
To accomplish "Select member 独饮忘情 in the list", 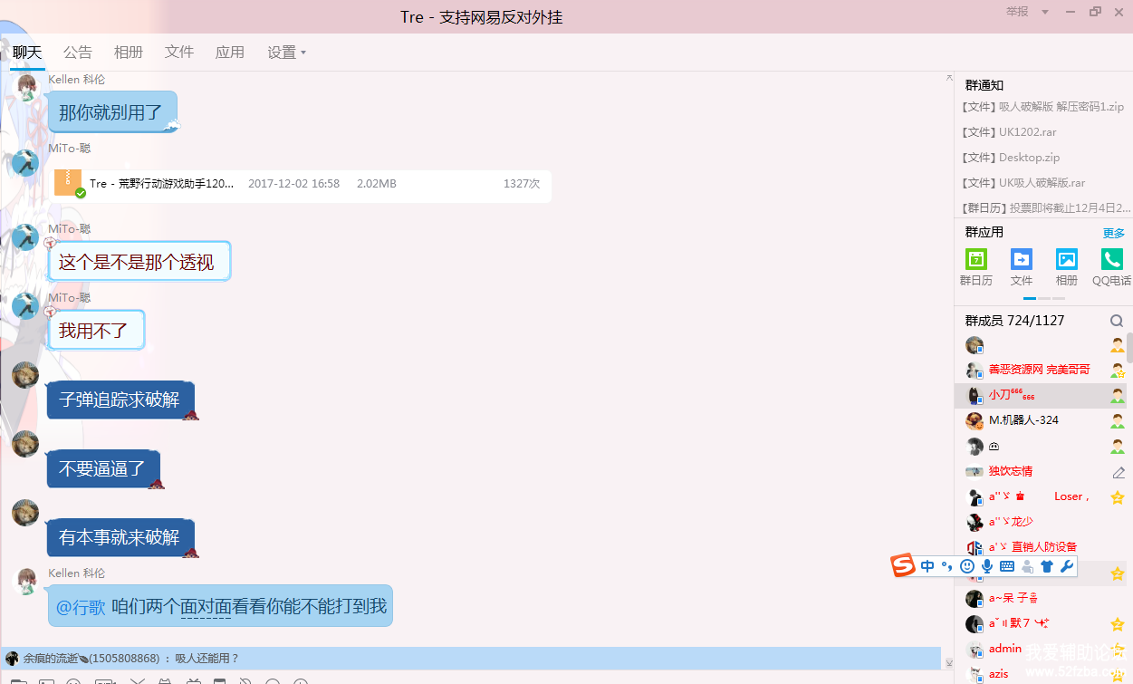I will (1041, 472).
